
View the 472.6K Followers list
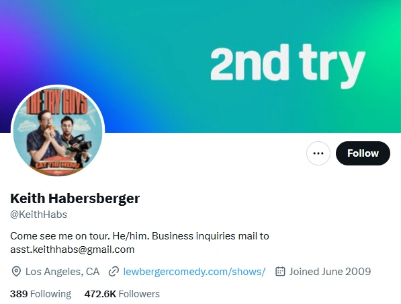(122, 294)
